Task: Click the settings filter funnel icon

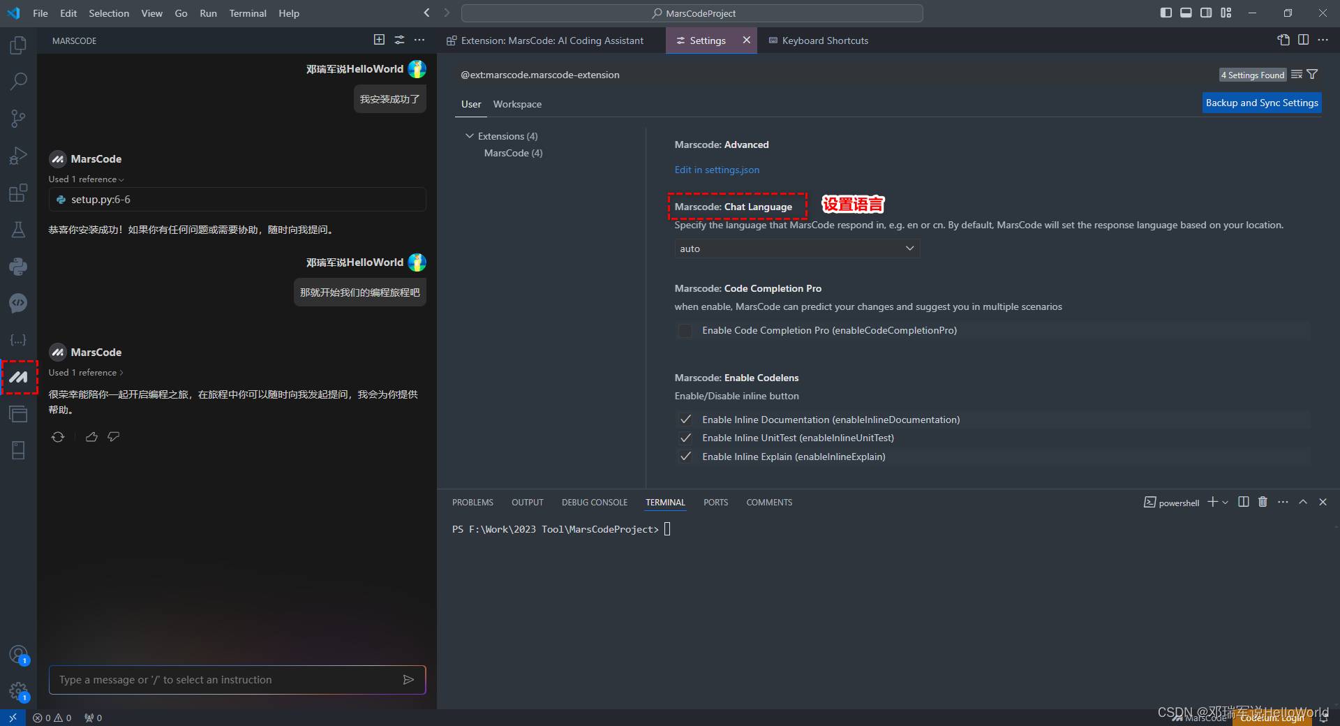Action: pos(1312,74)
